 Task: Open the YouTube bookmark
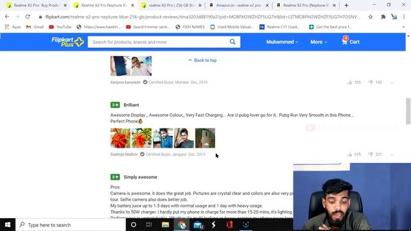[x=60, y=27]
